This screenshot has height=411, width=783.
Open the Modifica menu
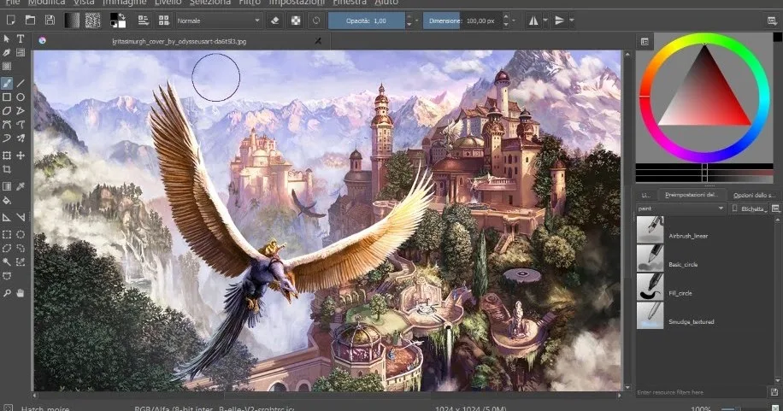pyautogui.click(x=46, y=3)
